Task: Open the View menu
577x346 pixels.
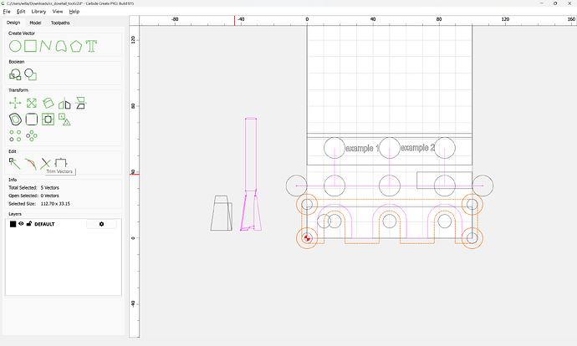Action: (58, 12)
